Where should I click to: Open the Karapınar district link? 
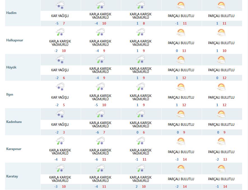point(14,149)
